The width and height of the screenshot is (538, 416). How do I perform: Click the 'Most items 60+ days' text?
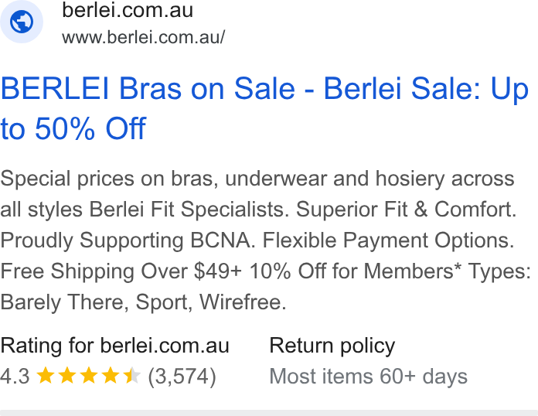(x=369, y=377)
